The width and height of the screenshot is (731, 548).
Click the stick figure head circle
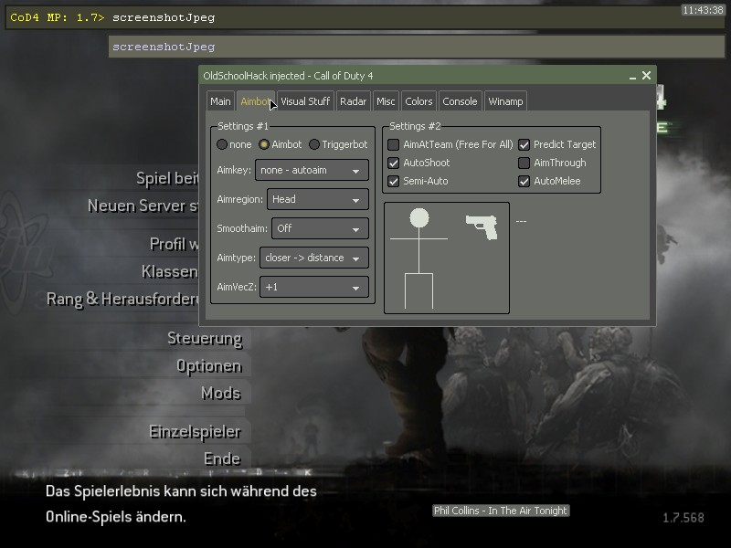point(419,217)
